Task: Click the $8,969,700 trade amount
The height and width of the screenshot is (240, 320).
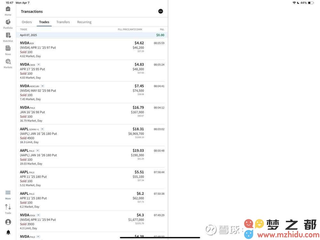Action: 136,134
